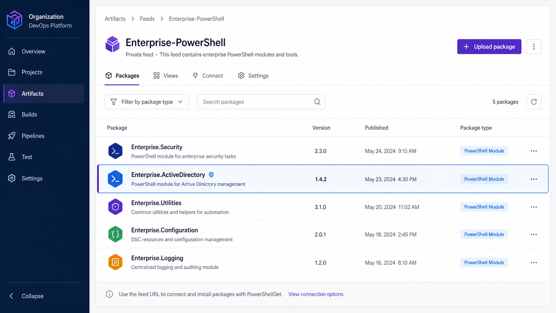Click the 5 packages count text
556x313 pixels.
click(505, 102)
